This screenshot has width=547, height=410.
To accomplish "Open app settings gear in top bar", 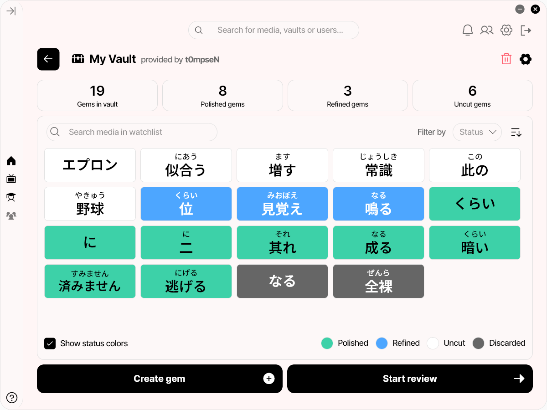I will pos(506,30).
